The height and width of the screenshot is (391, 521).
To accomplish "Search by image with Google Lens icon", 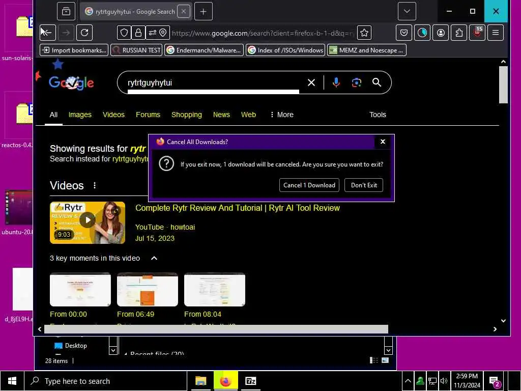I will coord(357,82).
